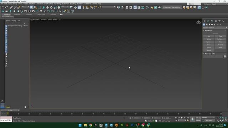Click the object color swatch in Name and Color
The image size is (228, 128).
pyautogui.click(x=225, y=57)
